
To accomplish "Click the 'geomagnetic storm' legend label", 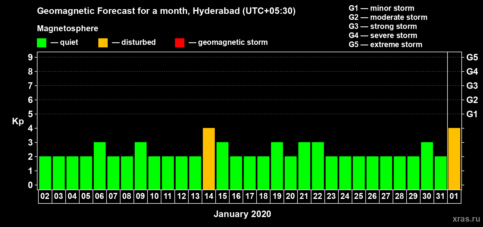I will click(233, 42).
